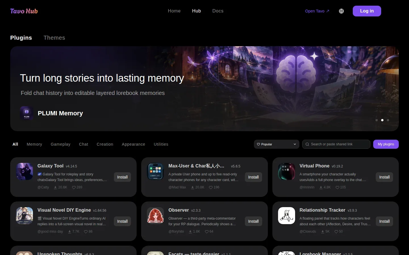Open the Galaxy Tool plugin icon
This screenshot has height=255, width=409.
[x=24, y=171]
